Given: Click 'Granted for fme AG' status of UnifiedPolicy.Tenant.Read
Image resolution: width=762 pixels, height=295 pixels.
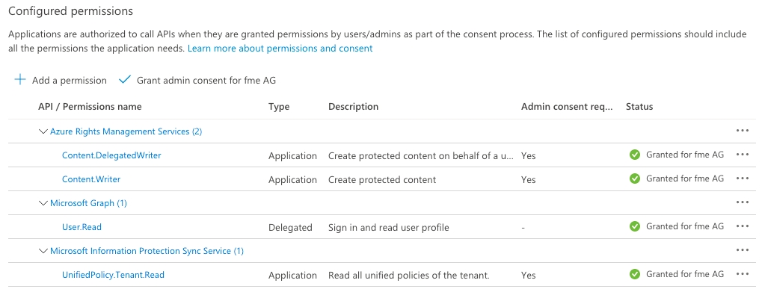Looking at the screenshot, I should (x=685, y=274).
